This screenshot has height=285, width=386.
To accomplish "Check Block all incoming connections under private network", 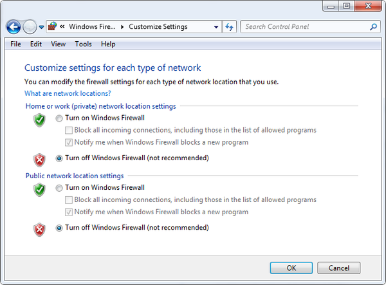I will point(69,130).
